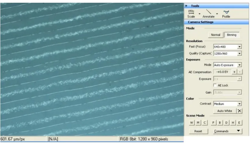Enable the AE Lock checkbox
Viewport: 250px width, 144px height.
coord(215,85)
